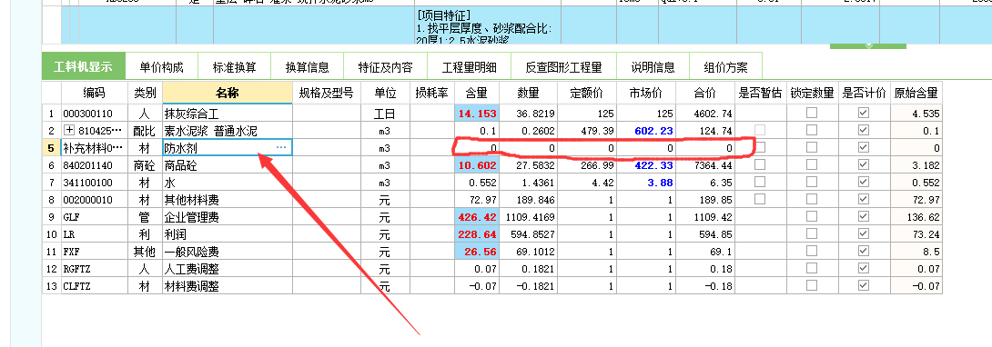Toggle 锁定数量 checkbox for 人工费调整 row
Image resolution: width=992 pixels, height=347 pixels.
click(x=812, y=267)
